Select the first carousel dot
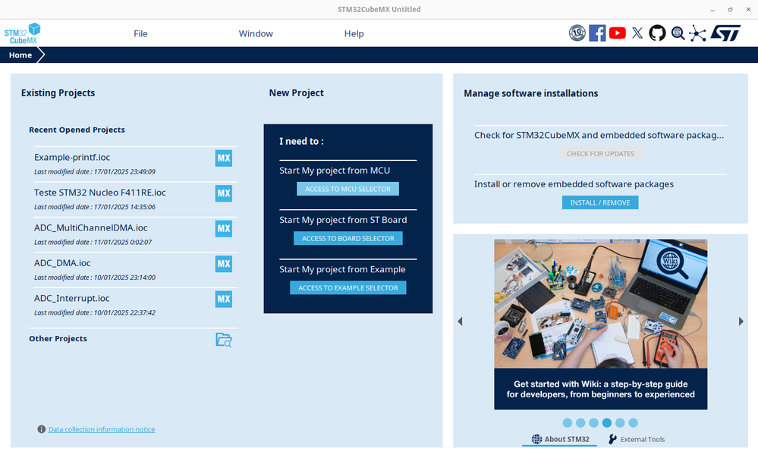758x458 pixels. click(x=568, y=422)
